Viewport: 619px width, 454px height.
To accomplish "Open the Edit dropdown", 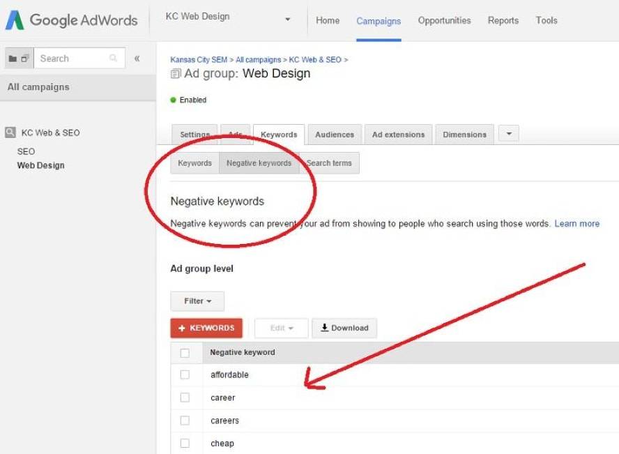I will pos(282,328).
